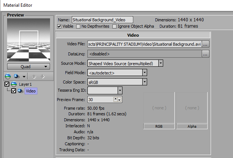Browse for a video file with ellipsis button
Screen dimensions: 233x158
point(205,44)
